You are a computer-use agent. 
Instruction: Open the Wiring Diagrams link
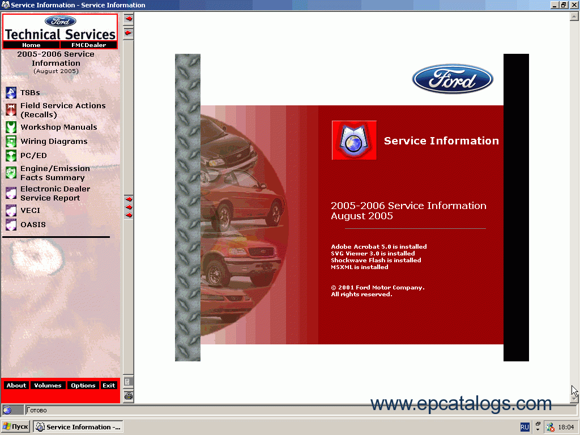54,141
